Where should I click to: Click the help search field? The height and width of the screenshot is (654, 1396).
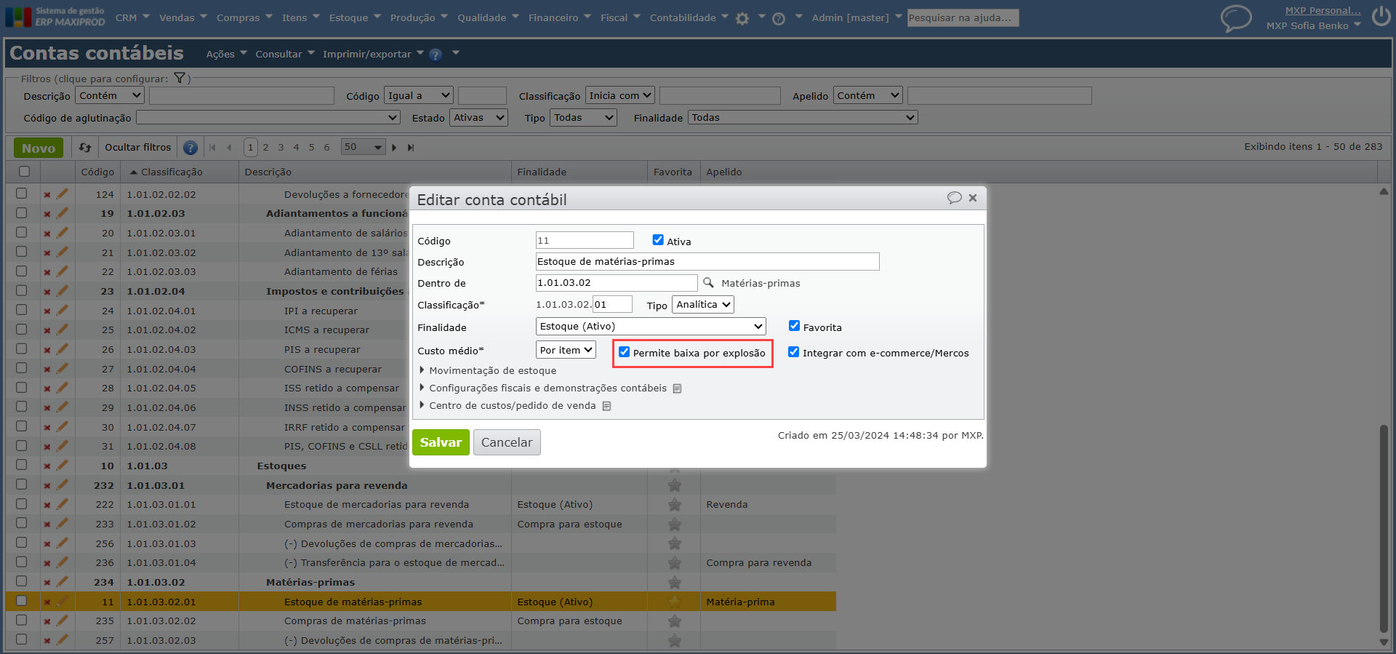point(963,17)
